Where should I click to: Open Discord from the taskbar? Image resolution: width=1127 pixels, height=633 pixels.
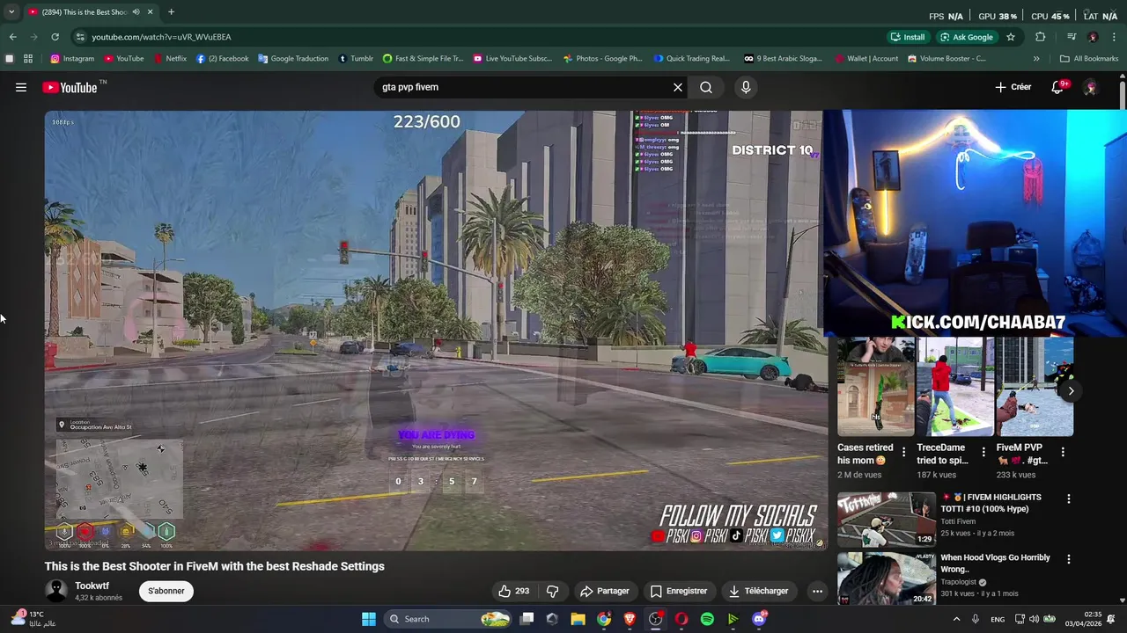[x=759, y=619]
